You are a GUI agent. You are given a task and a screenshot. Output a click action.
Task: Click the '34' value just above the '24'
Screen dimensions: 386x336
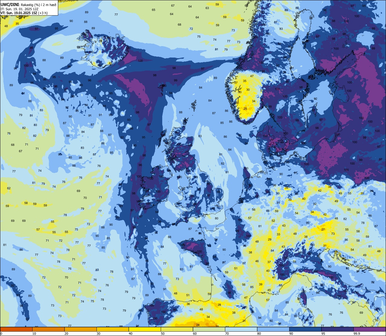[208, 317]
